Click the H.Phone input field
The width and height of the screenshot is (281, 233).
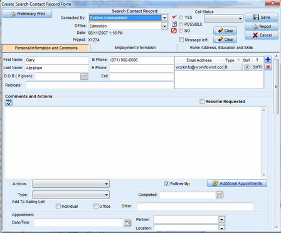tap(141, 68)
